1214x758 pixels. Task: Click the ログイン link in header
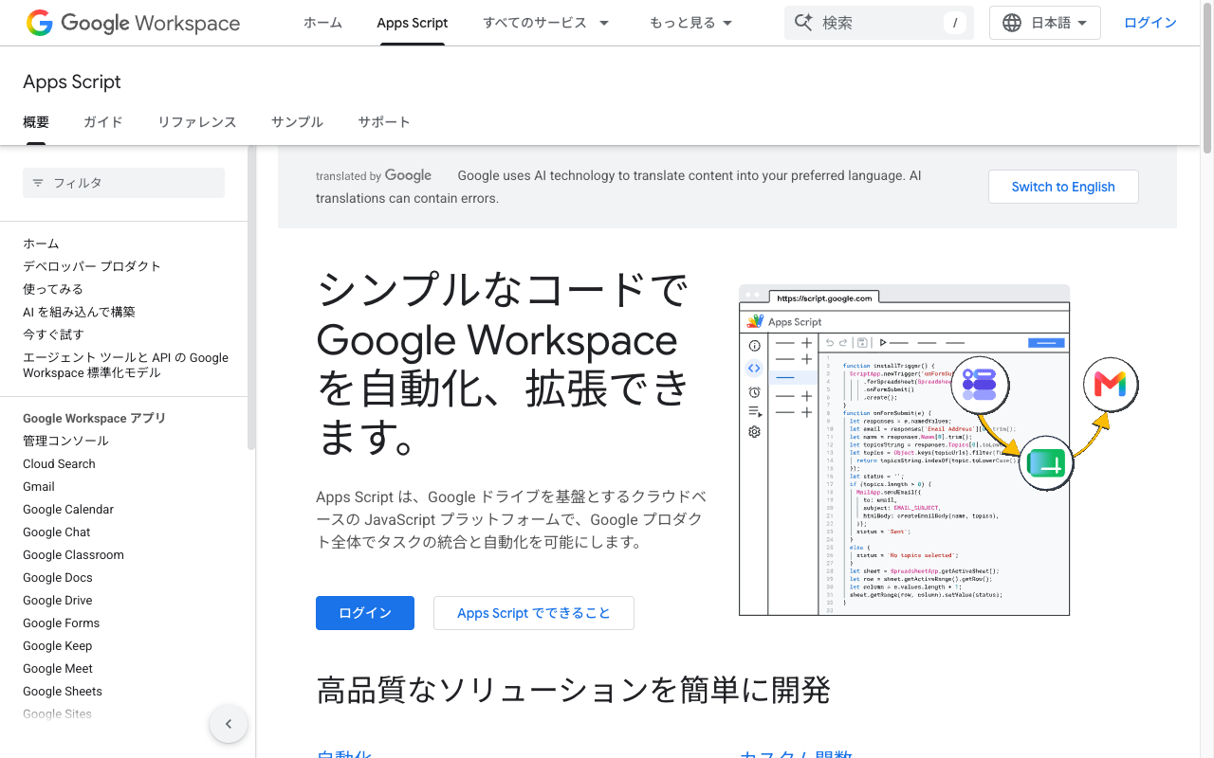pos(1150,23)
